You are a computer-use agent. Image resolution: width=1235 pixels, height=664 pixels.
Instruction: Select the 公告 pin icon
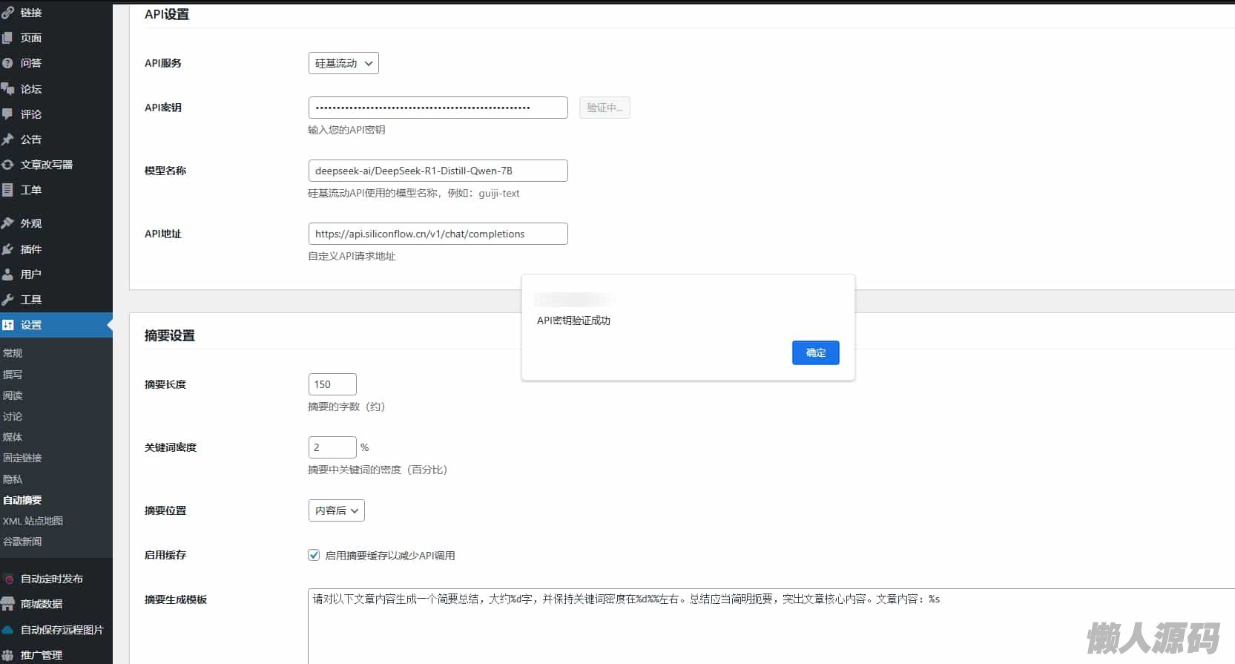(x=7, y=139)
